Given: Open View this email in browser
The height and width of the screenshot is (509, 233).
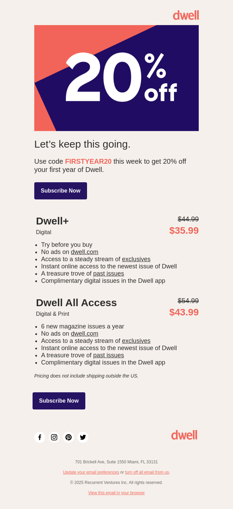Looking at the screenshot, I should pyautogui.click(x=116, y=493).
